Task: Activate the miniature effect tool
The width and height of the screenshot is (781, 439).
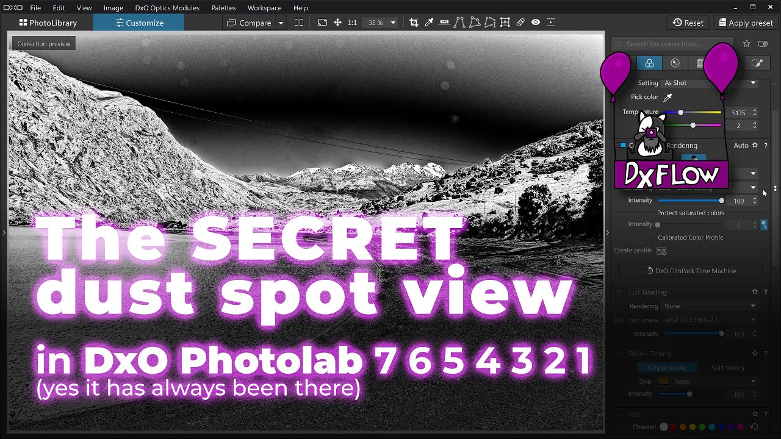Action: pyautogui.click(x=550, y=23)
